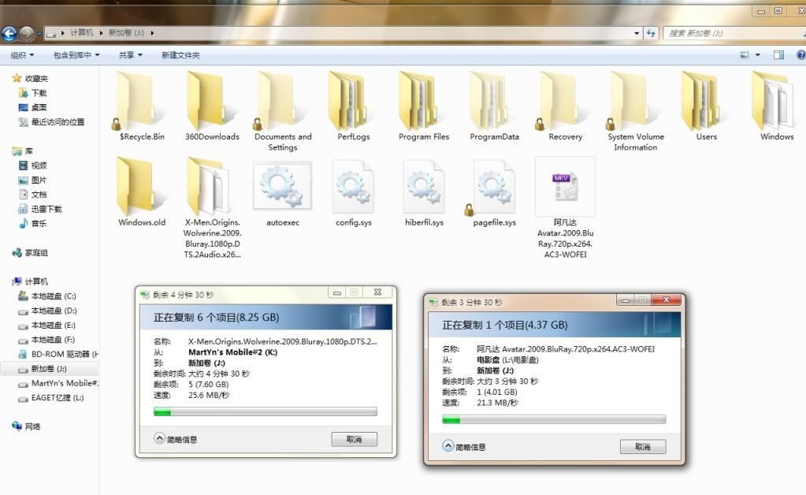Click the Avatar copy progress bar
This screenshot has height=495, width=806.
(554, 419)
